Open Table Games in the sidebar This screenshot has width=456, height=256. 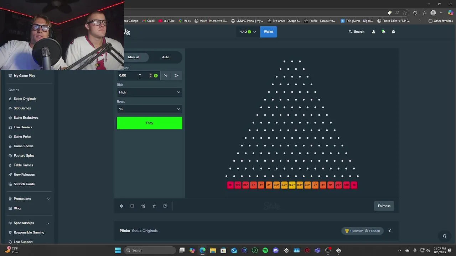point(23,165)
